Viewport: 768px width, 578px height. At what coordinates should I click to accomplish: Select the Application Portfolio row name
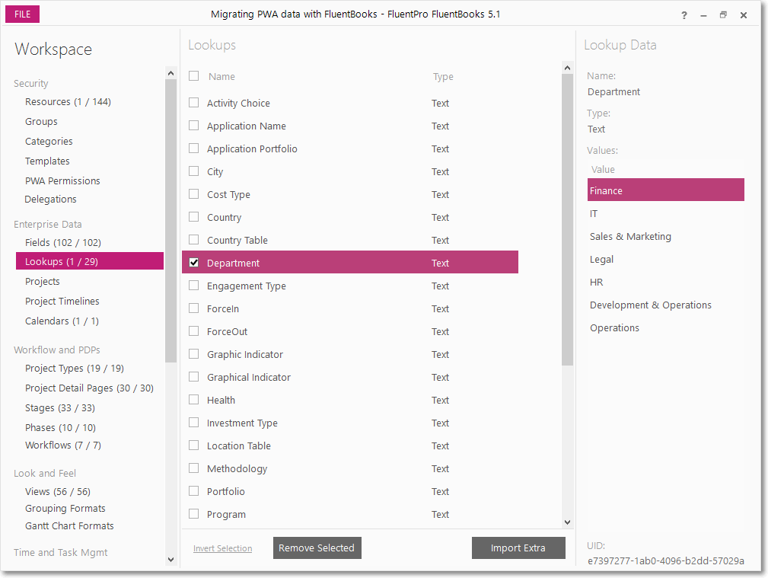(x=252, y=149)
